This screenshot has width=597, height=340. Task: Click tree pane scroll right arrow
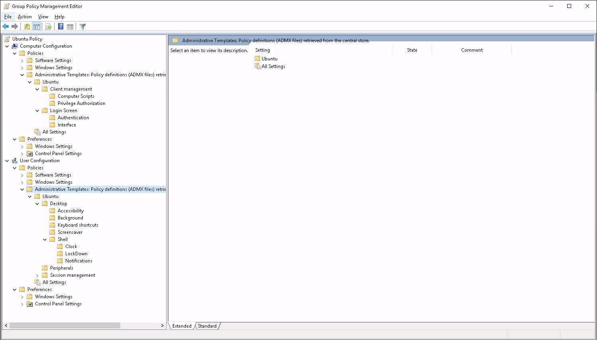[x=162, y=325]
